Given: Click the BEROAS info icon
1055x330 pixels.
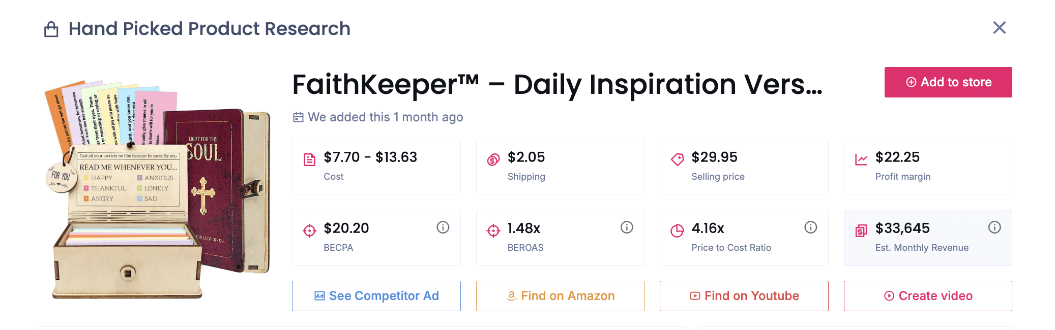Looking at the screenshot, I should coord(627,227).
